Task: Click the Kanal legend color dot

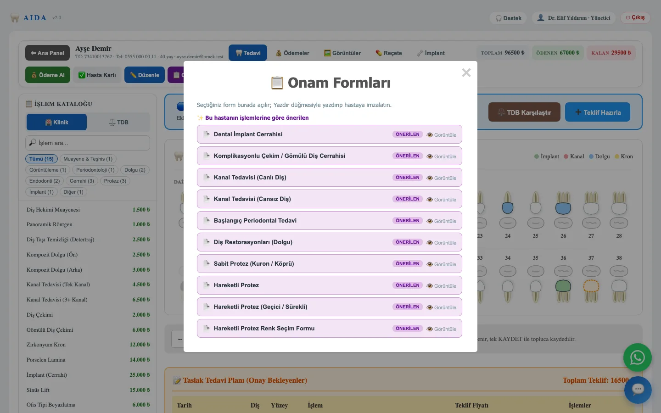Action: tap(566, 156)
